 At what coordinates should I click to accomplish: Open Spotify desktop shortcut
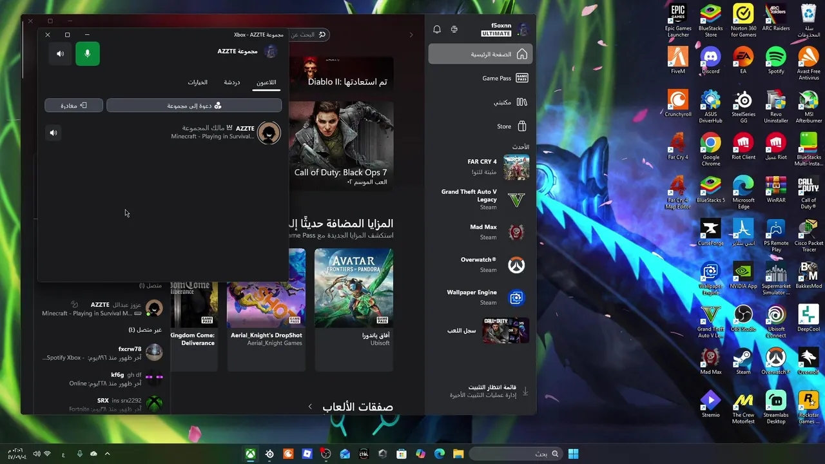pyautogui.click(x=776, y=61)
